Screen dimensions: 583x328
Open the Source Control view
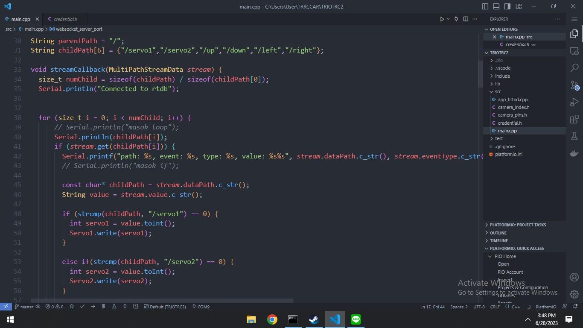574,85
